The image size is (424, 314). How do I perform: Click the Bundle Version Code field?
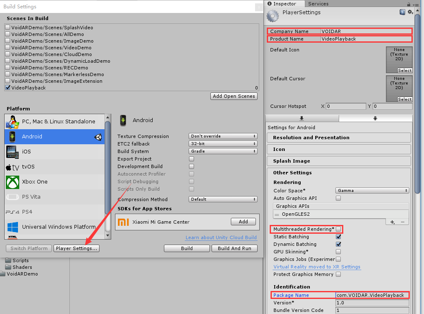pos(372,311)
